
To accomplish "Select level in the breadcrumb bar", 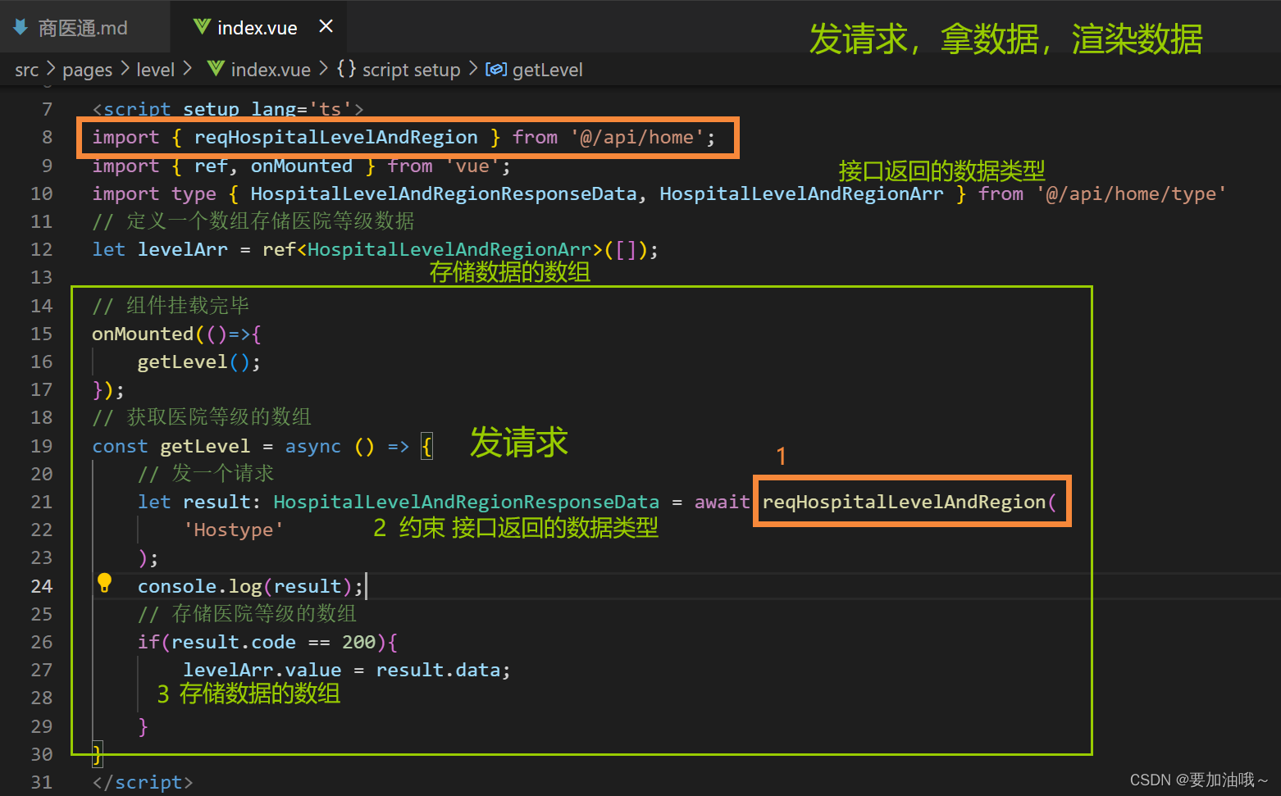I will 155,70.
